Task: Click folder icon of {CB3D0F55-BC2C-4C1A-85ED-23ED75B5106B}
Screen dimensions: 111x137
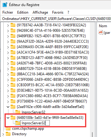Action: [13, 85]
